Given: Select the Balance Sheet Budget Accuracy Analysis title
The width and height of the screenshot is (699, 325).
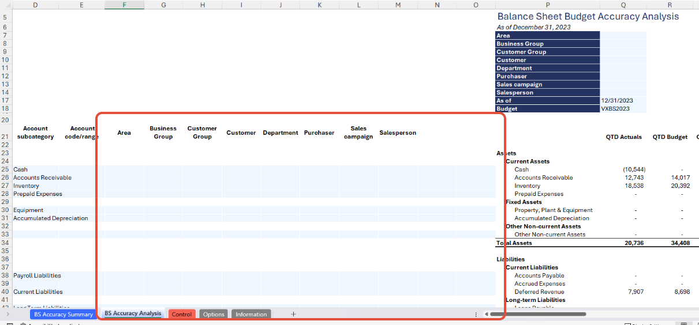Looking at the screenshot, I should tap(588, 17).
